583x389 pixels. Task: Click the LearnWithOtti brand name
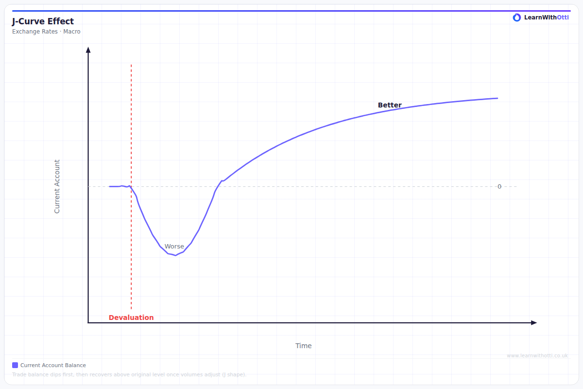point(547,18)
